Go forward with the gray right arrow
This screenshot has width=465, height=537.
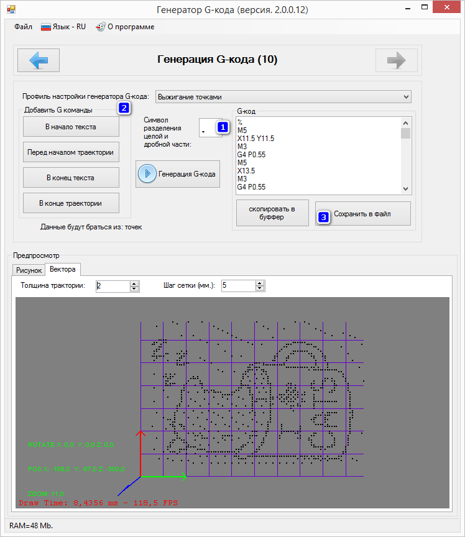(x=397, y=60)
